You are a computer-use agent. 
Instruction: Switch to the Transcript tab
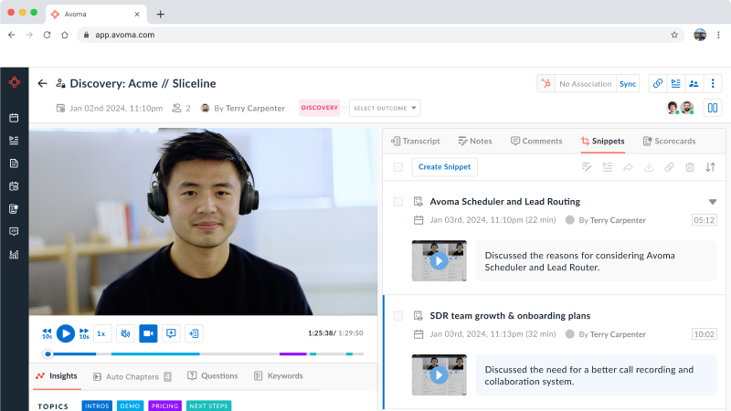416,142
